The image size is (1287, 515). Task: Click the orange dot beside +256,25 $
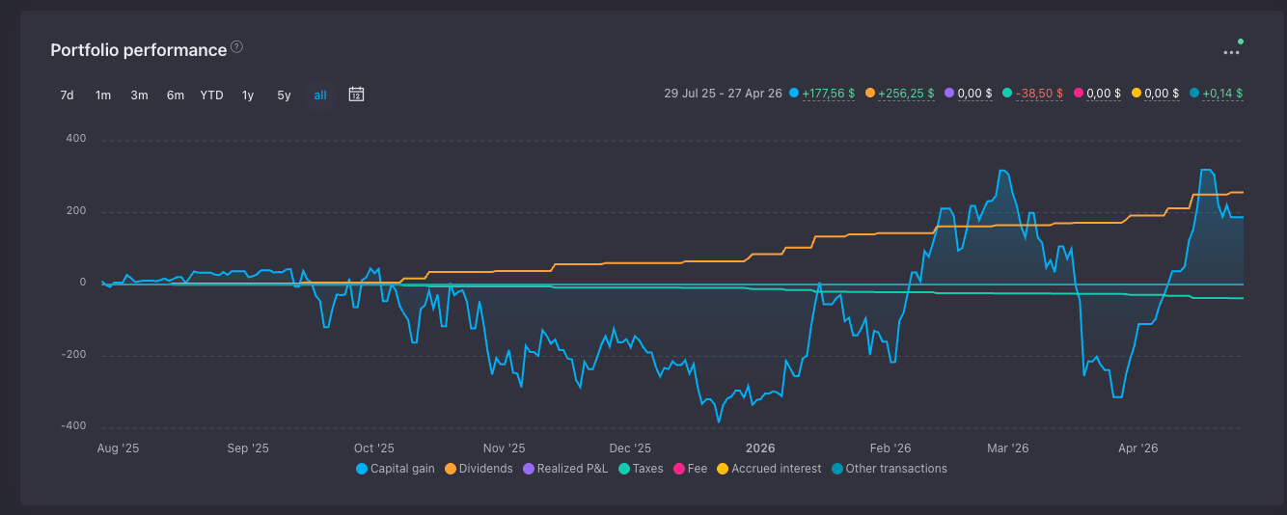pos(870,94)
